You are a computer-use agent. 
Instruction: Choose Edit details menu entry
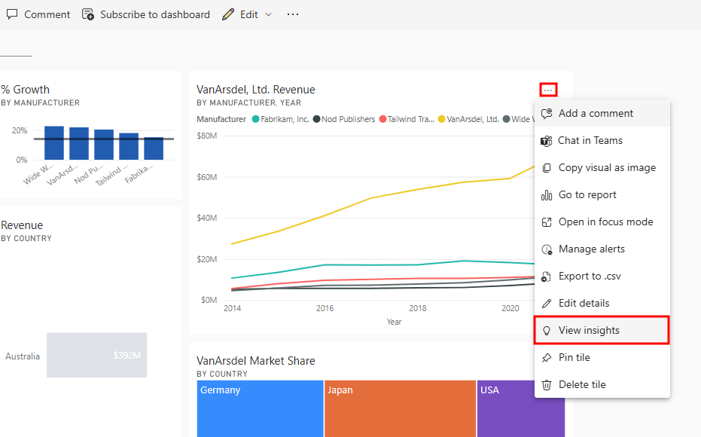click(602, 303)
